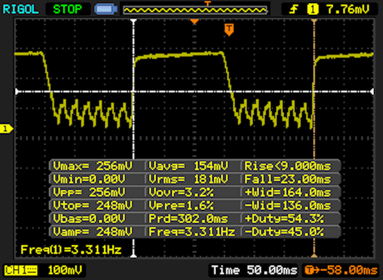Screen dimensions: 383x280
Task: Click the Freq=3.311Hz table measurement
Action: pos(191,232)
